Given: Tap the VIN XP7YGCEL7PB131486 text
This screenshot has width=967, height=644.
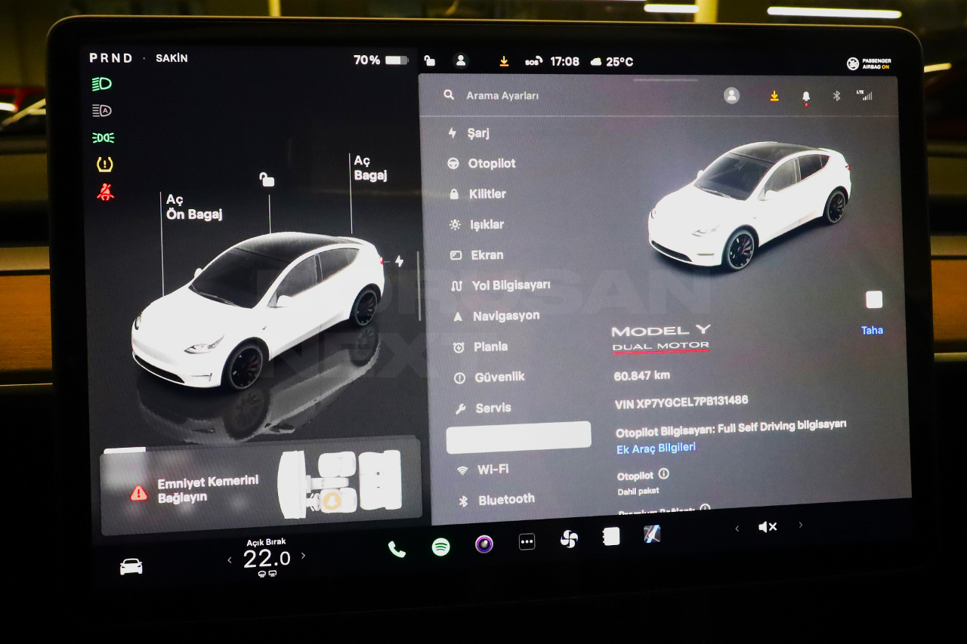Looking at the screenshot, I should pos(681,402).
